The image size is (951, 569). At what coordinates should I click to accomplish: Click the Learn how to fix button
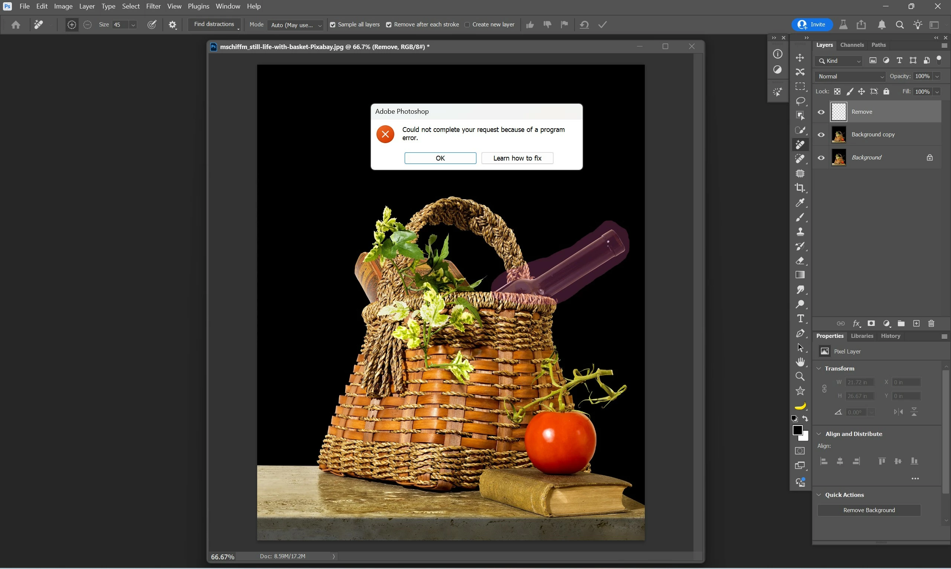tap(517, 158)
